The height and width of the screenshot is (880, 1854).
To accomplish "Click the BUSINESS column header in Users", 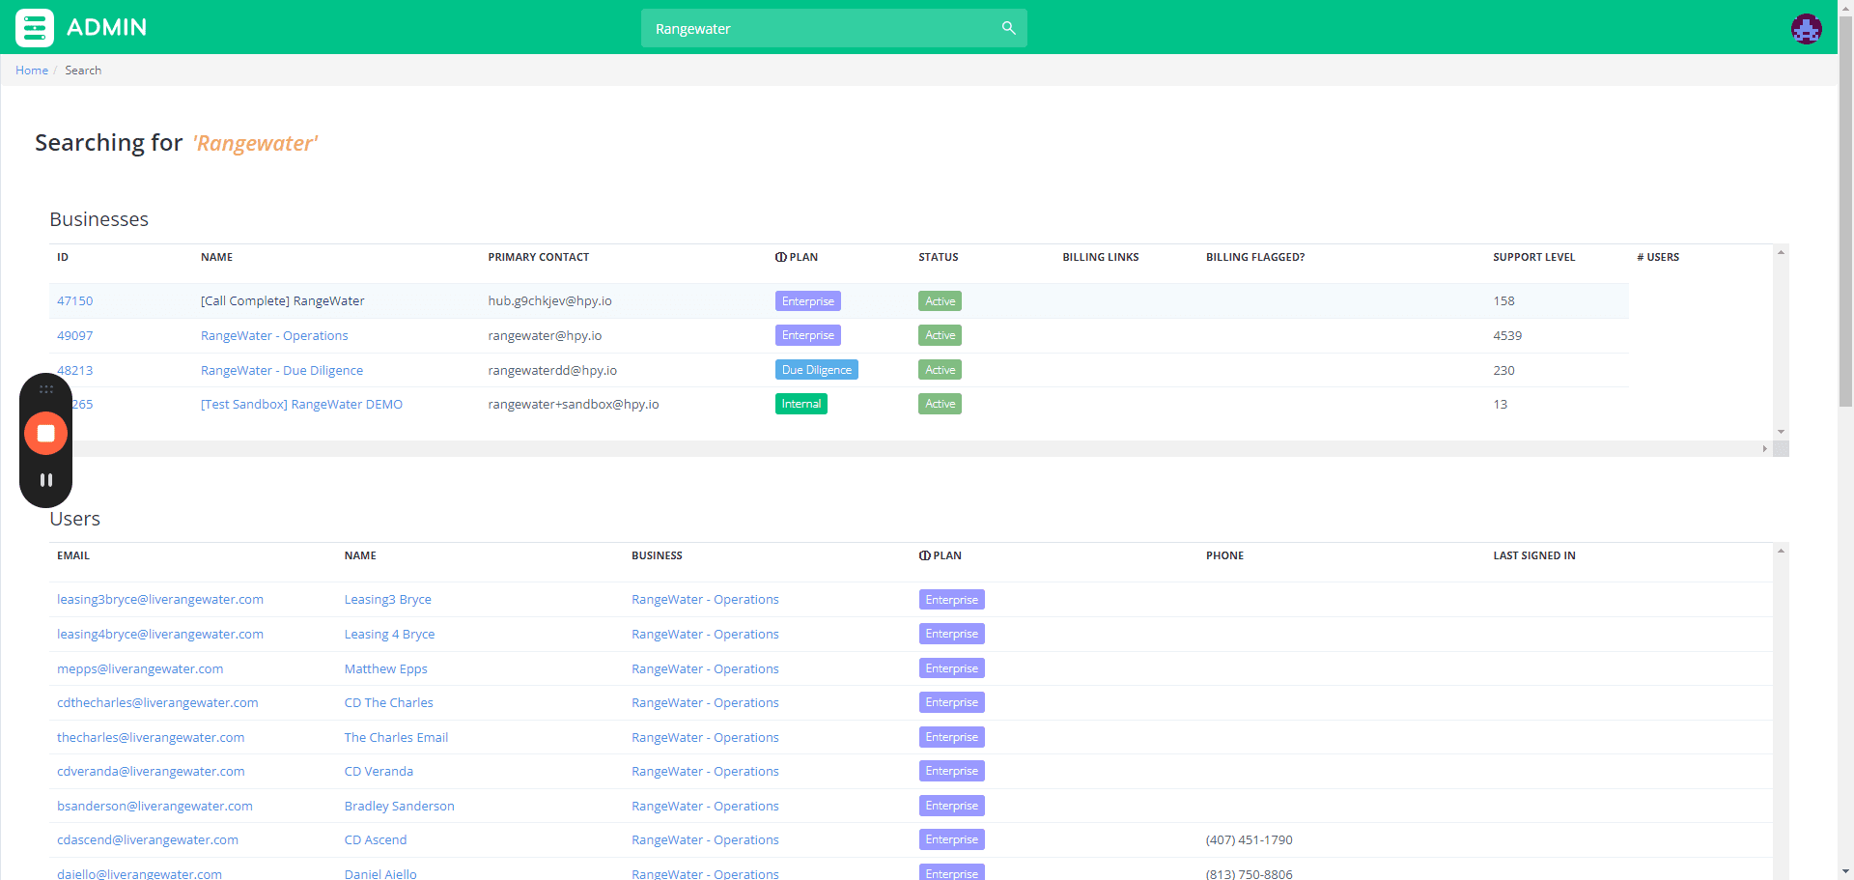I will (657, 555).
